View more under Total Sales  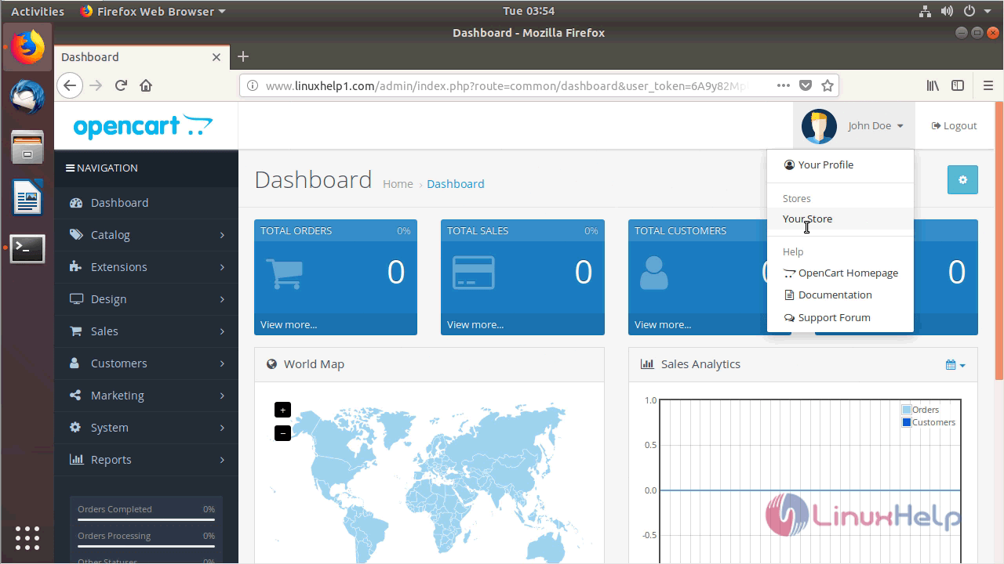(475, 324)
